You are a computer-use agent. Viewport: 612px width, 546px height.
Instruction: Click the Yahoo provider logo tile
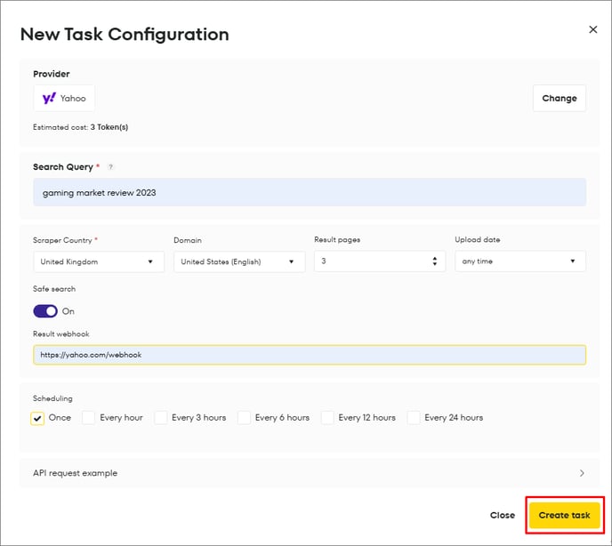64,98
